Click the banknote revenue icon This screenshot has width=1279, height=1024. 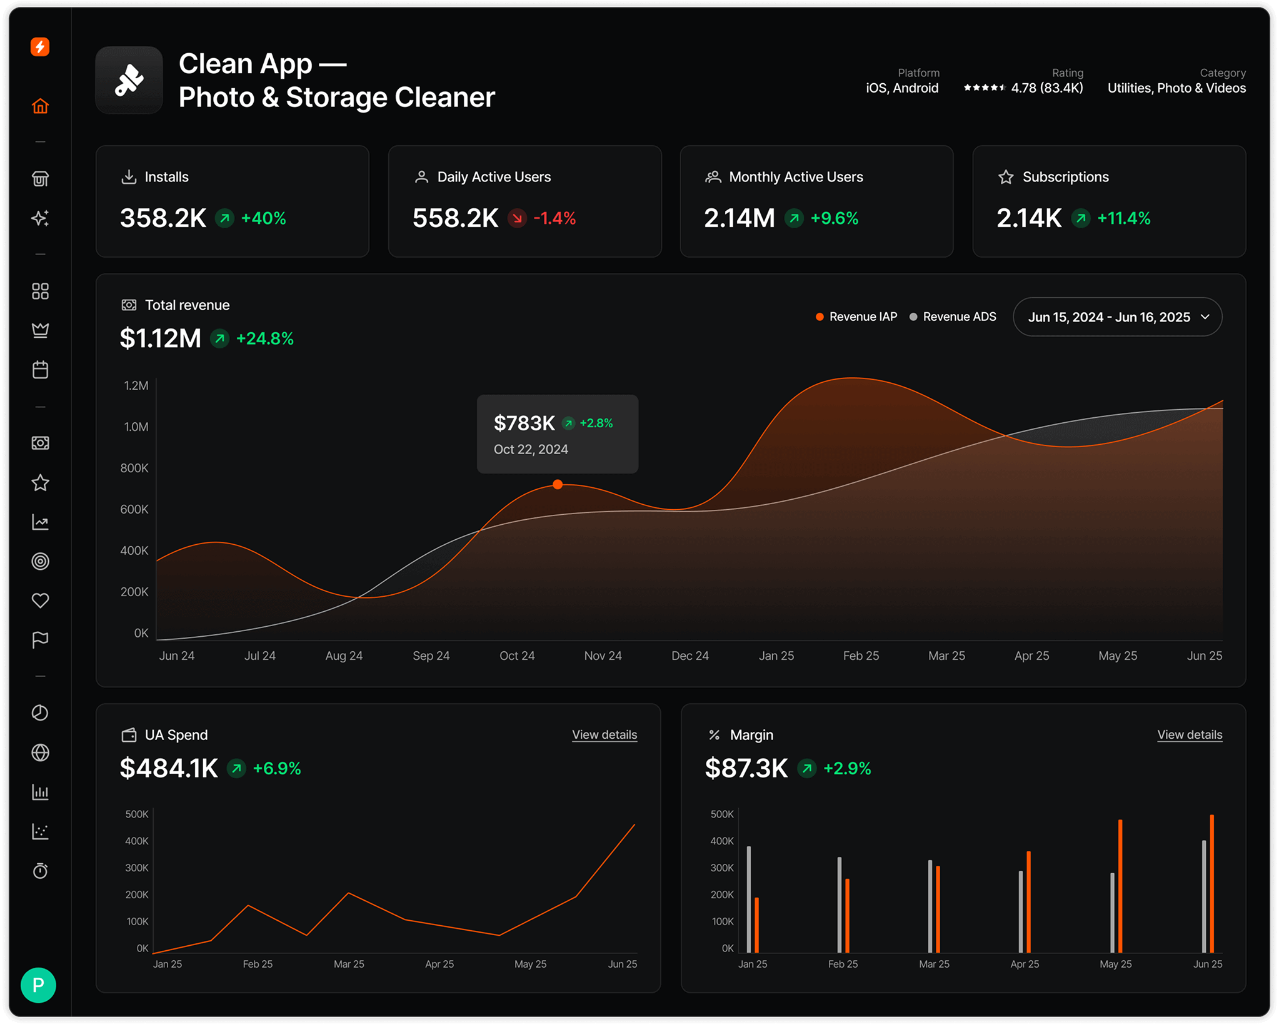(x=40, y=442)
